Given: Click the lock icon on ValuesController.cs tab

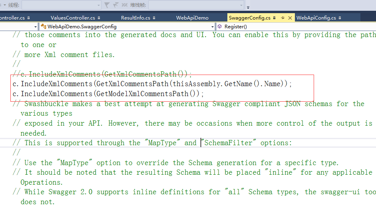Looking at the screenshot, I should click(99, 18).
